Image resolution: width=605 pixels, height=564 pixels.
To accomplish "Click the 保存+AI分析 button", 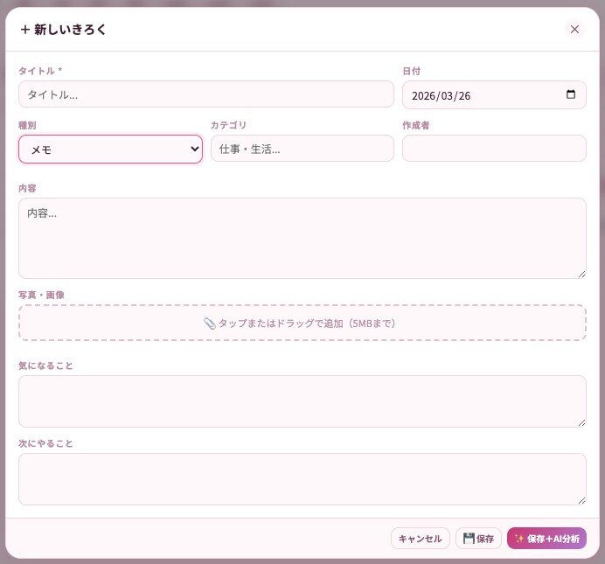I will [546, 538].
